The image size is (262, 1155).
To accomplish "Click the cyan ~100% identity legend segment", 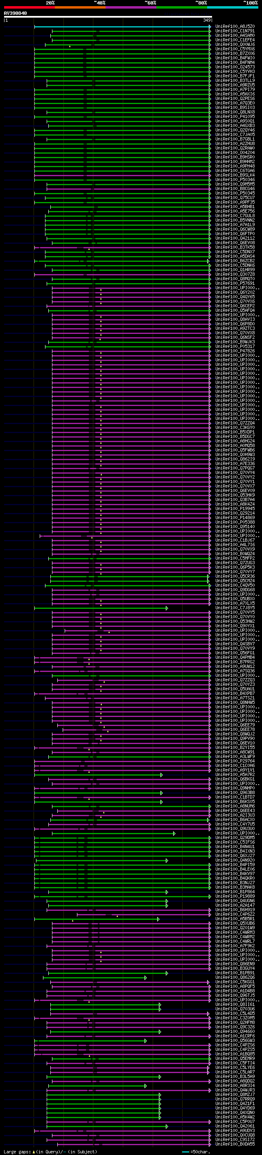I will (x=232, y=7).
